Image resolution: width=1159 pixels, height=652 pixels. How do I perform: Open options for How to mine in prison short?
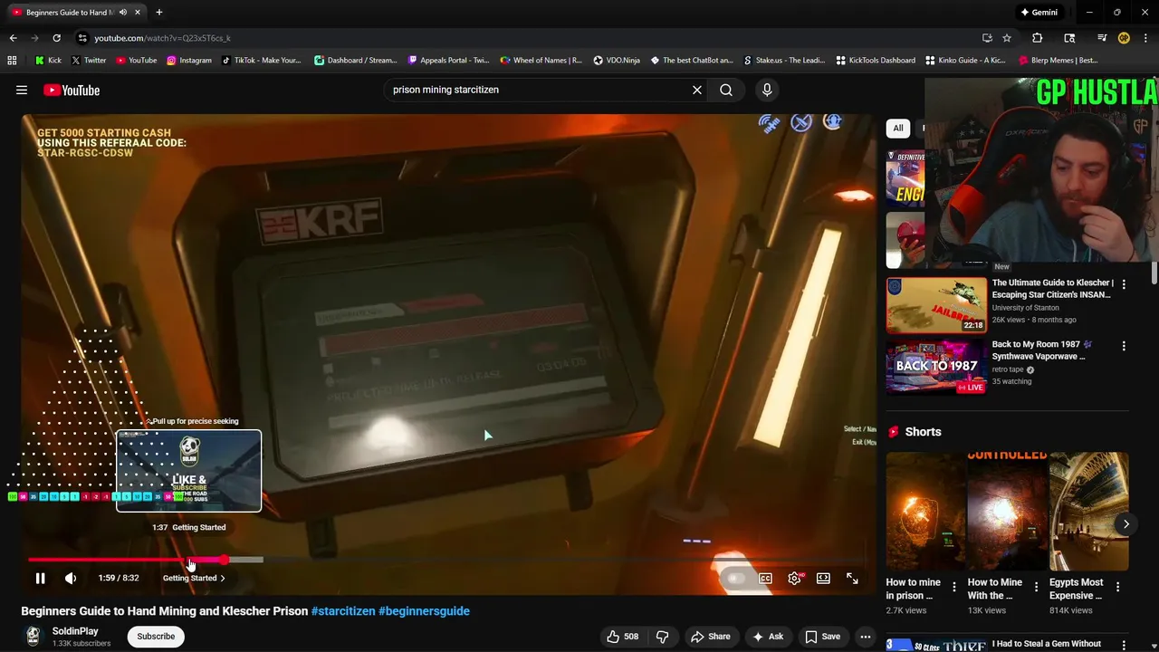953,587
